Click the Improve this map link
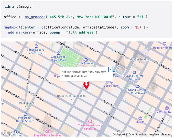 (x=160, y=134)
